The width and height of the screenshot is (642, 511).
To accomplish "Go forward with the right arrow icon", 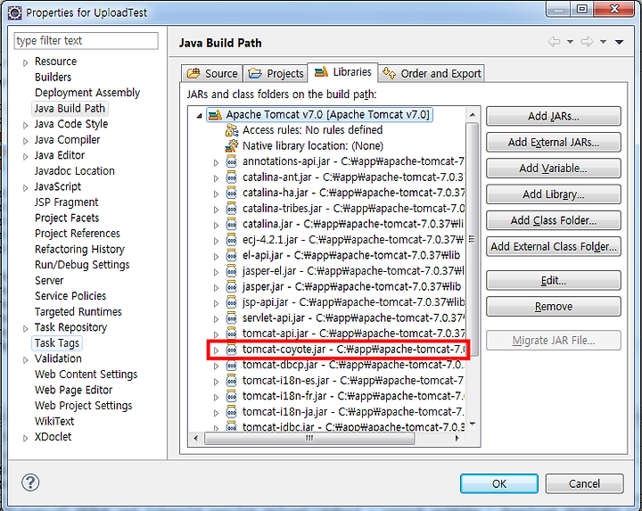I will 587,42.
